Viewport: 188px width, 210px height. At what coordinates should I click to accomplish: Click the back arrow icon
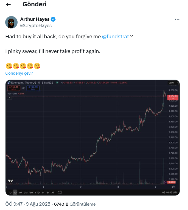[9, 4]
